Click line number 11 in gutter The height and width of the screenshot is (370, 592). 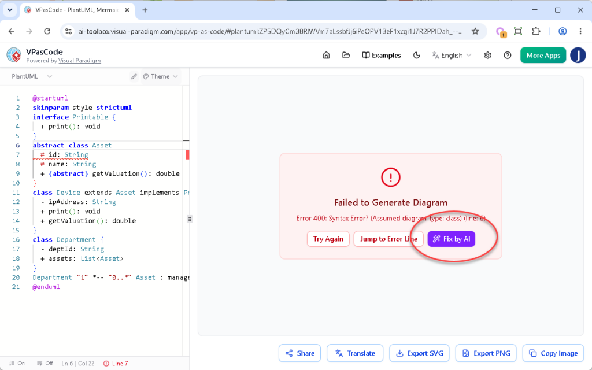click(x=16, y=193)
